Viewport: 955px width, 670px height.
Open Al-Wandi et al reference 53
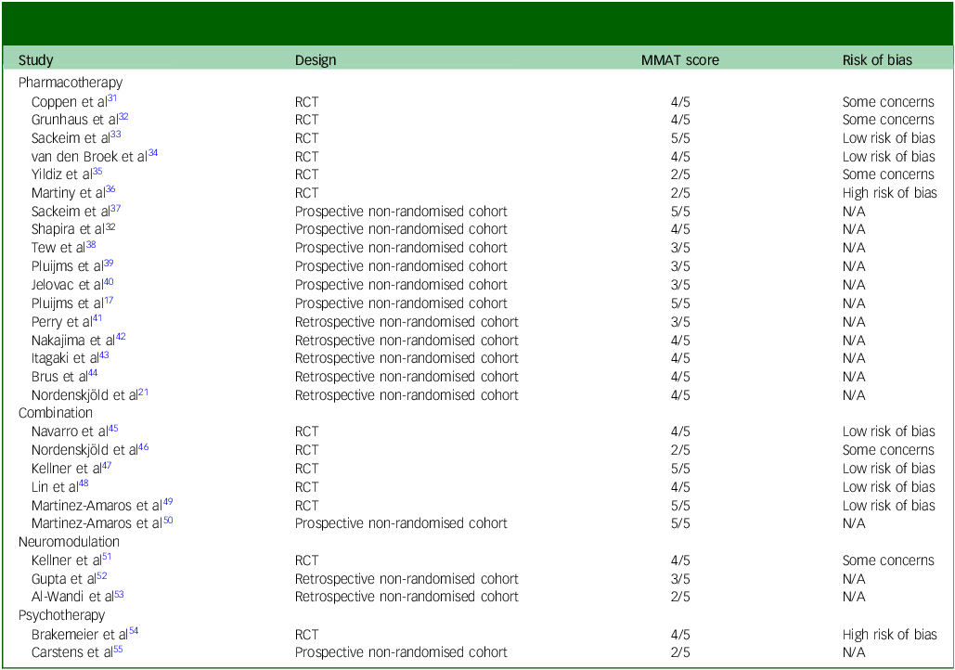(x=119, y=594)
